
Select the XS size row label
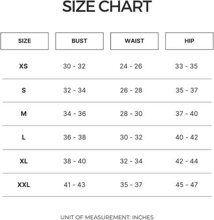[x=23, y=66]
